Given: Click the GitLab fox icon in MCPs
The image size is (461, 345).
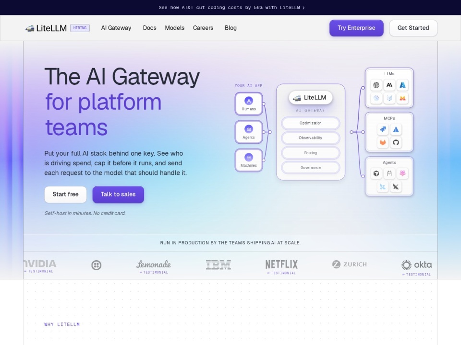Looking at the screenshot, I should click(383, 143).
